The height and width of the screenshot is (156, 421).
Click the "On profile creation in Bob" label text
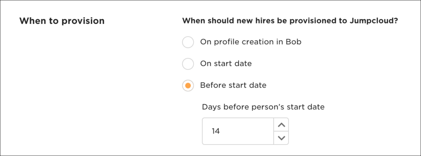tap(251, 42)
